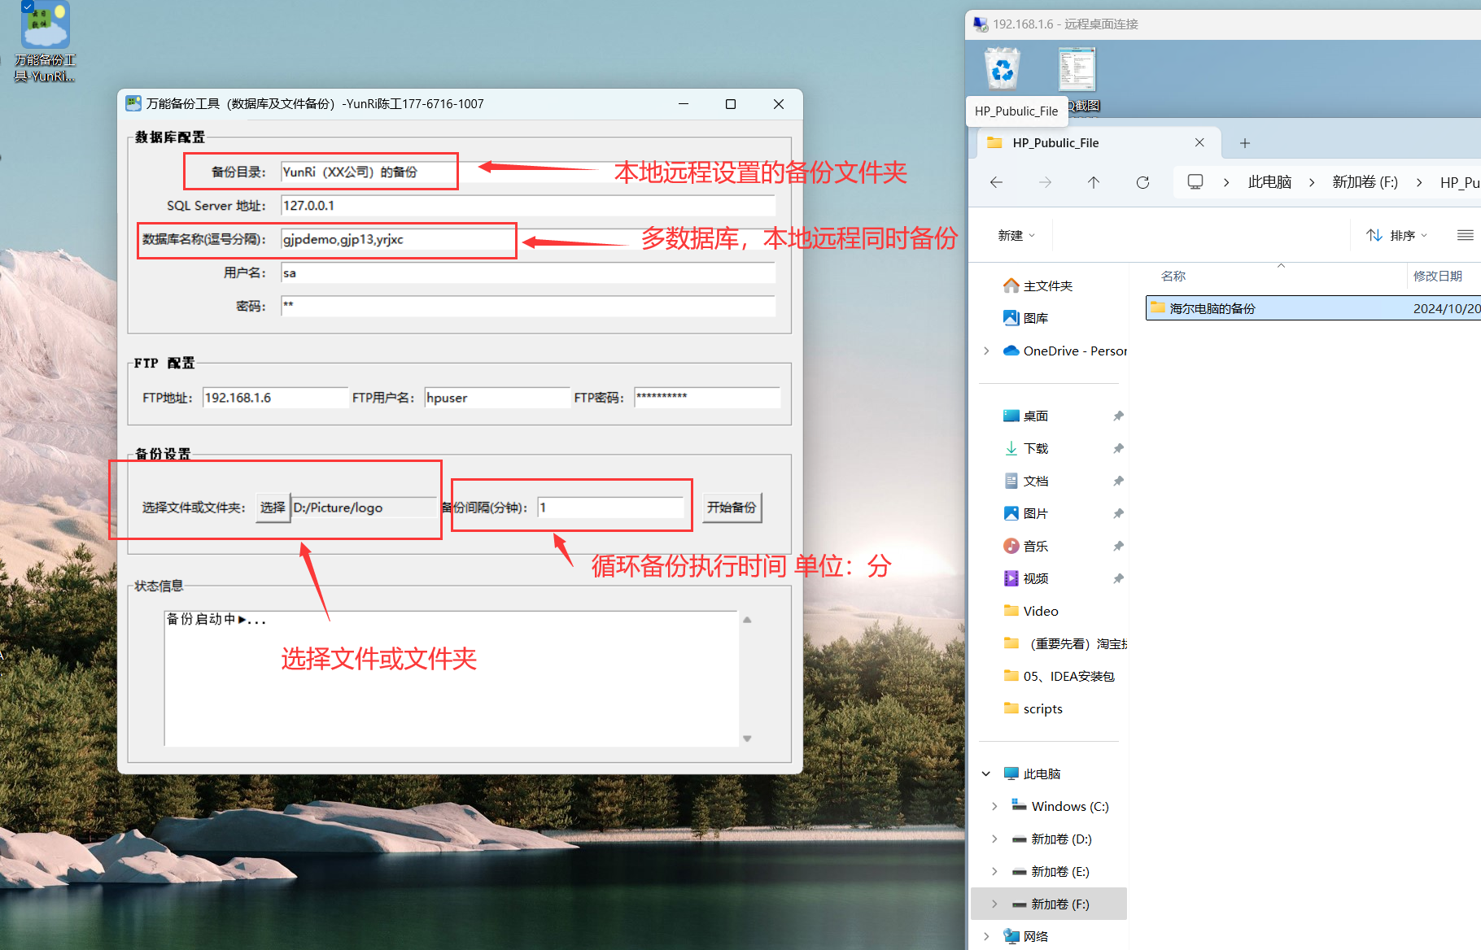This screenshot has width=1481, height=950.
Task: Open the 图库 gallery sidebar item
Action: (1035, 318)
